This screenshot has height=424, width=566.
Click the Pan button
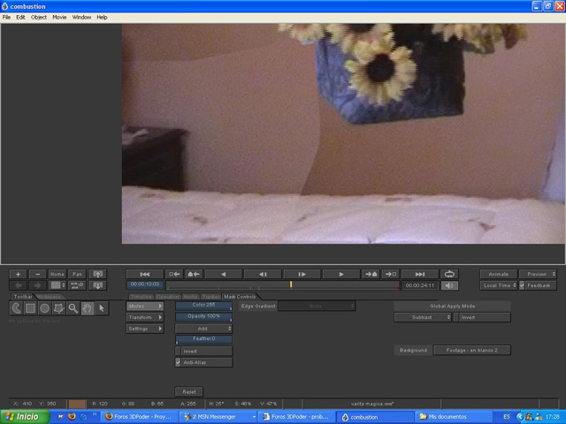pos(77,274)
